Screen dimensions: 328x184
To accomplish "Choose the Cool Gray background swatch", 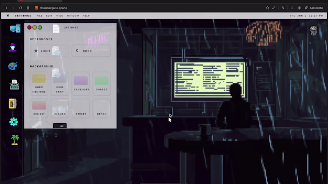I will [60, 84].
